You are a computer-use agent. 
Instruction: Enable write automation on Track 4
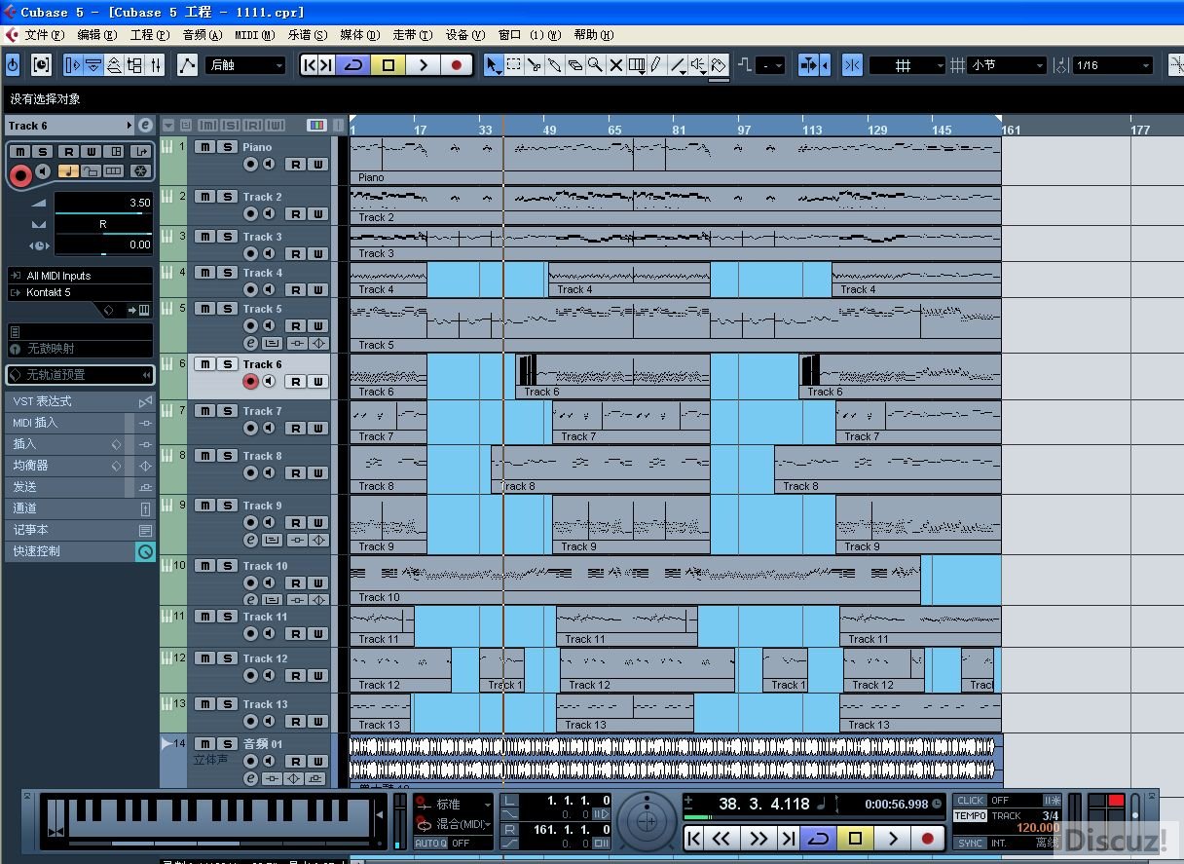(318, 290)
